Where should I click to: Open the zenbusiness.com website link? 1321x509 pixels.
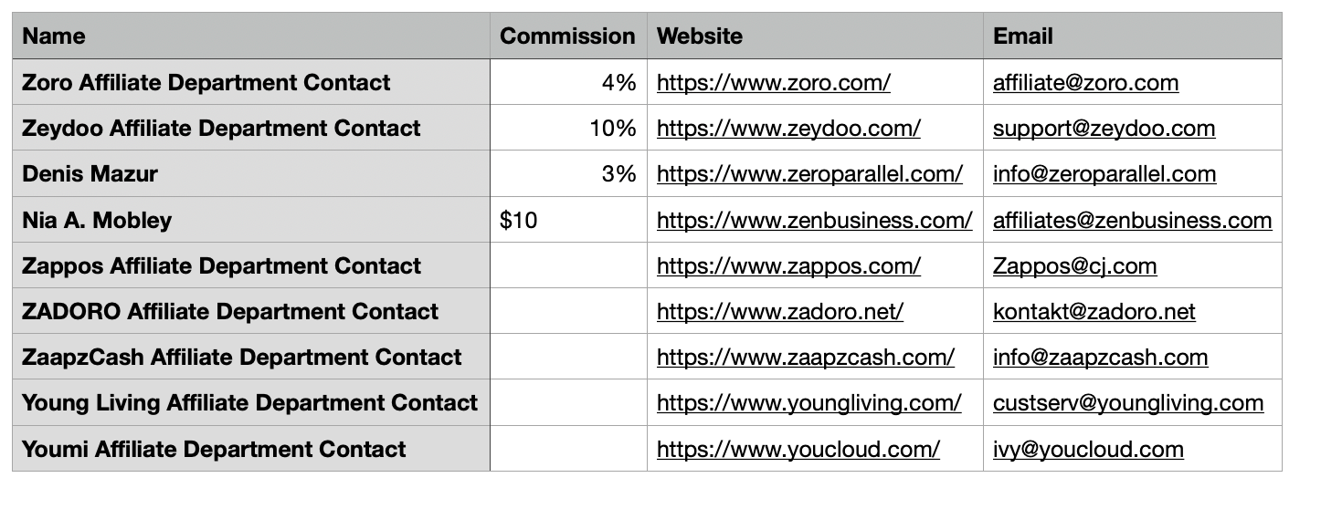[814, 220]
